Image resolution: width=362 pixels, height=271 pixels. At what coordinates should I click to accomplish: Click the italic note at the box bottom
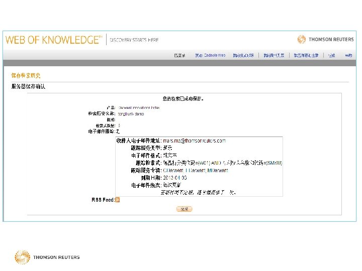[x=198, y=192]
